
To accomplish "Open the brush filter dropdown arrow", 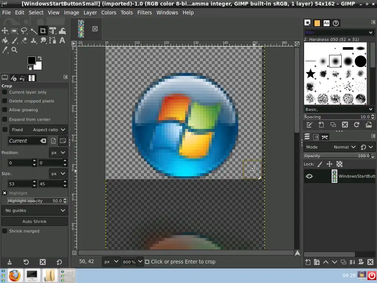I will [x=370, y=32].
